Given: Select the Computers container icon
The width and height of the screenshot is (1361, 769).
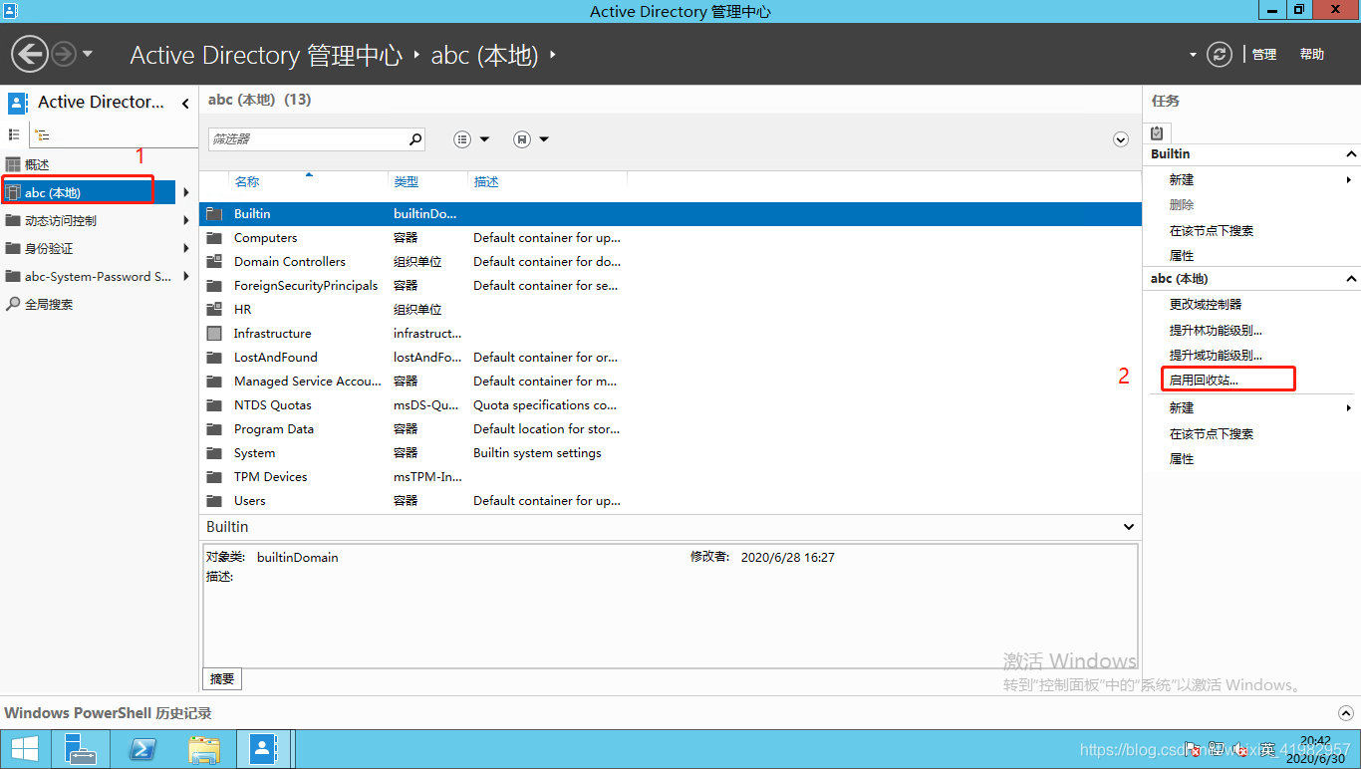Looking at the screenshot, I should (214, 237).
